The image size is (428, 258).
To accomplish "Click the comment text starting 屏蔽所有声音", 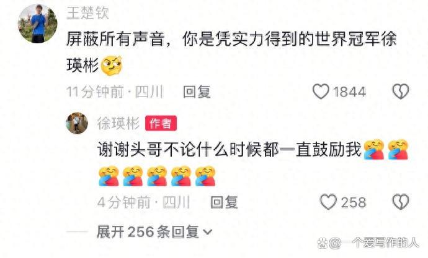I will 231,52.
